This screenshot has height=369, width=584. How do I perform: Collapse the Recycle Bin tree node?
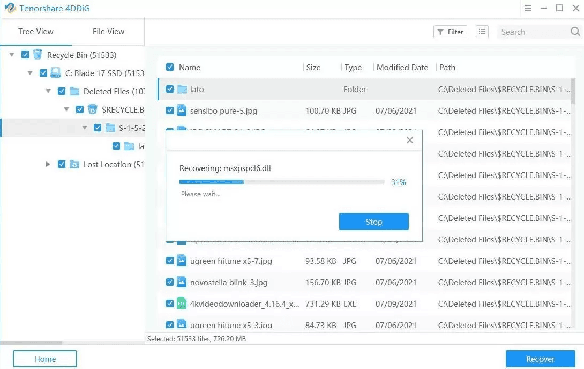click(12, 55)
